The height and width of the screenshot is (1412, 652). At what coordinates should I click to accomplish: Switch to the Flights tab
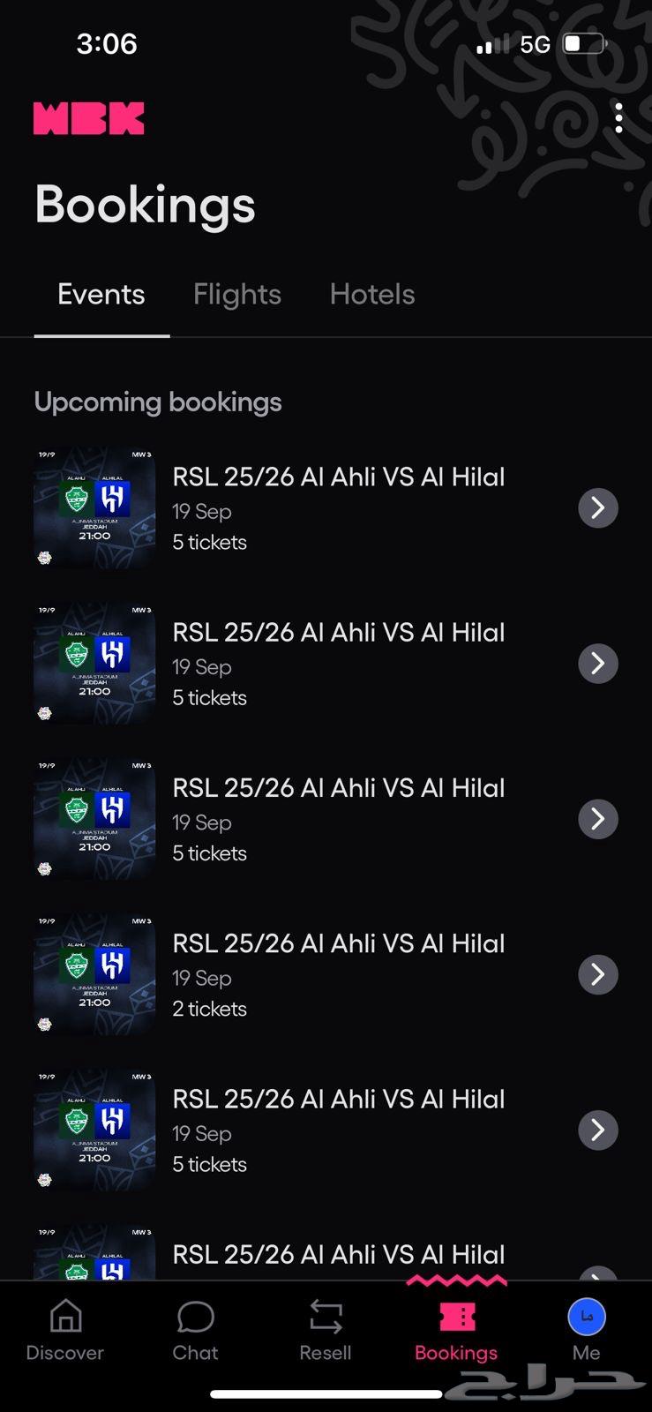[236, 294]
